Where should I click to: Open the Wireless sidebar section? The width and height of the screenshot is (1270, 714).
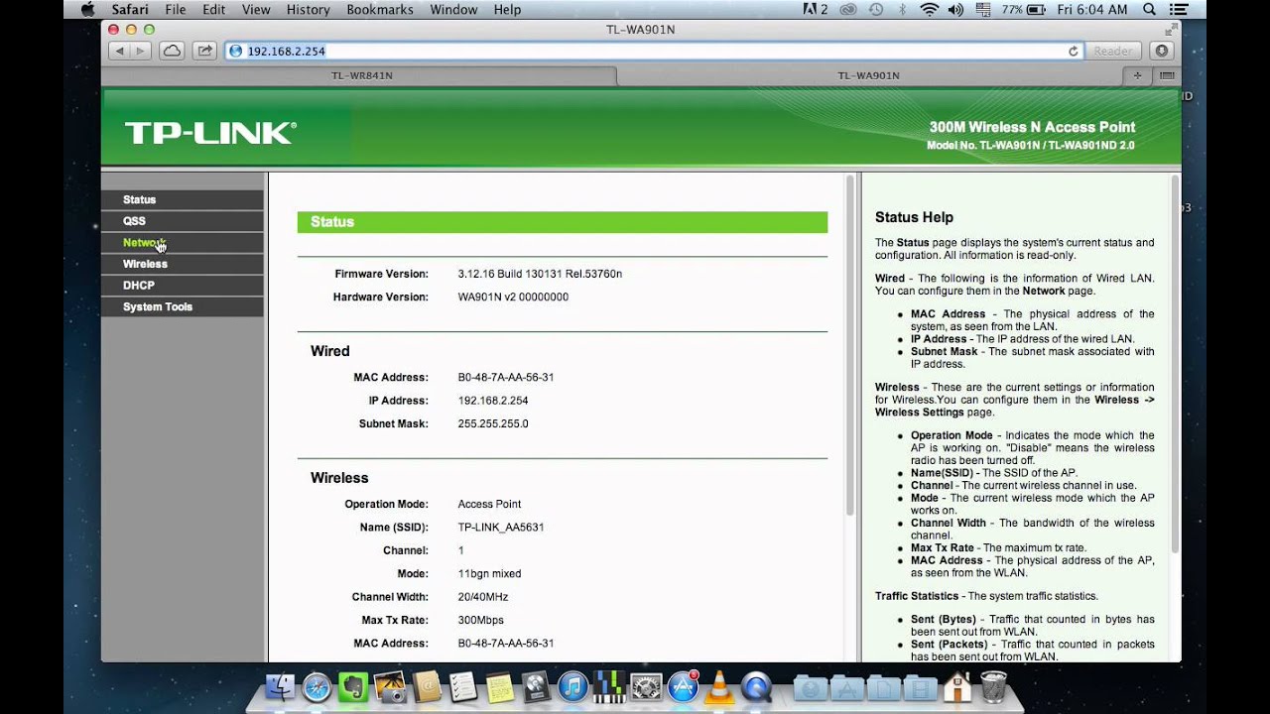[183, 264]
